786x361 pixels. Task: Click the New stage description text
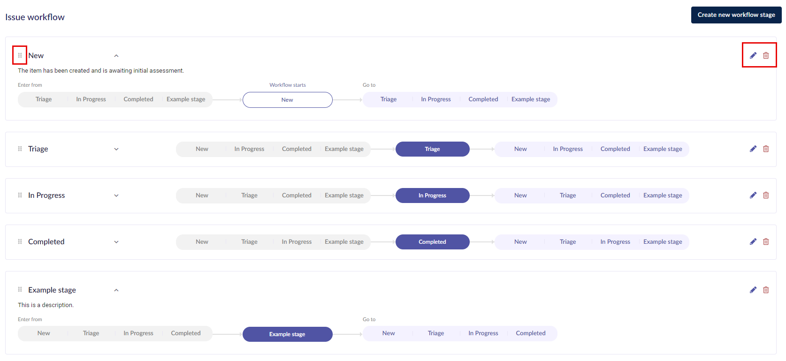(x=101, y=71)
